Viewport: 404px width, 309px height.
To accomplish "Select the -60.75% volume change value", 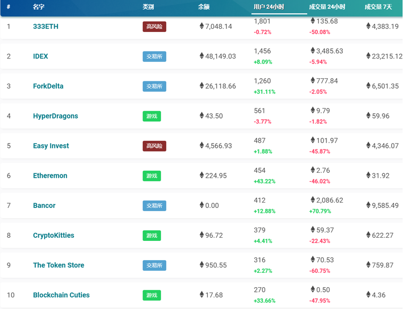I will click(x=320, y=271).
